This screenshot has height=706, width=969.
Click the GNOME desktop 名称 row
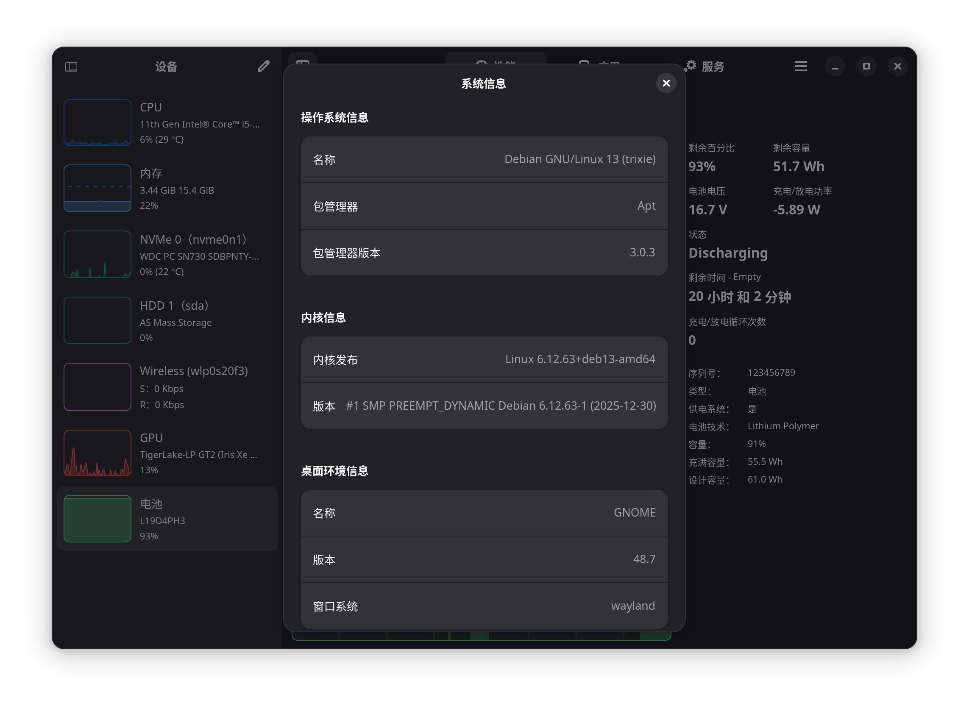484,513
